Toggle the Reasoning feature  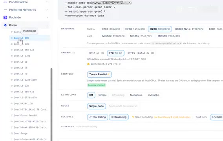(119, 117)
